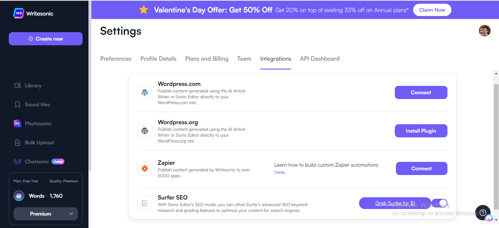Open the Team tab
This screenshot has height=228, width=499.
(x=244, y=59)
